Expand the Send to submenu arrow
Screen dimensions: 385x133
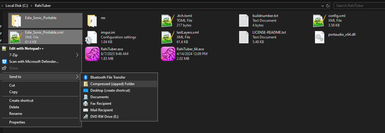pyautogui.click(x=77, y=77)
